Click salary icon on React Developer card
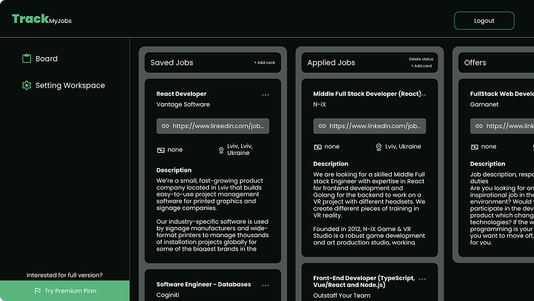 click(x=160, y=149)
